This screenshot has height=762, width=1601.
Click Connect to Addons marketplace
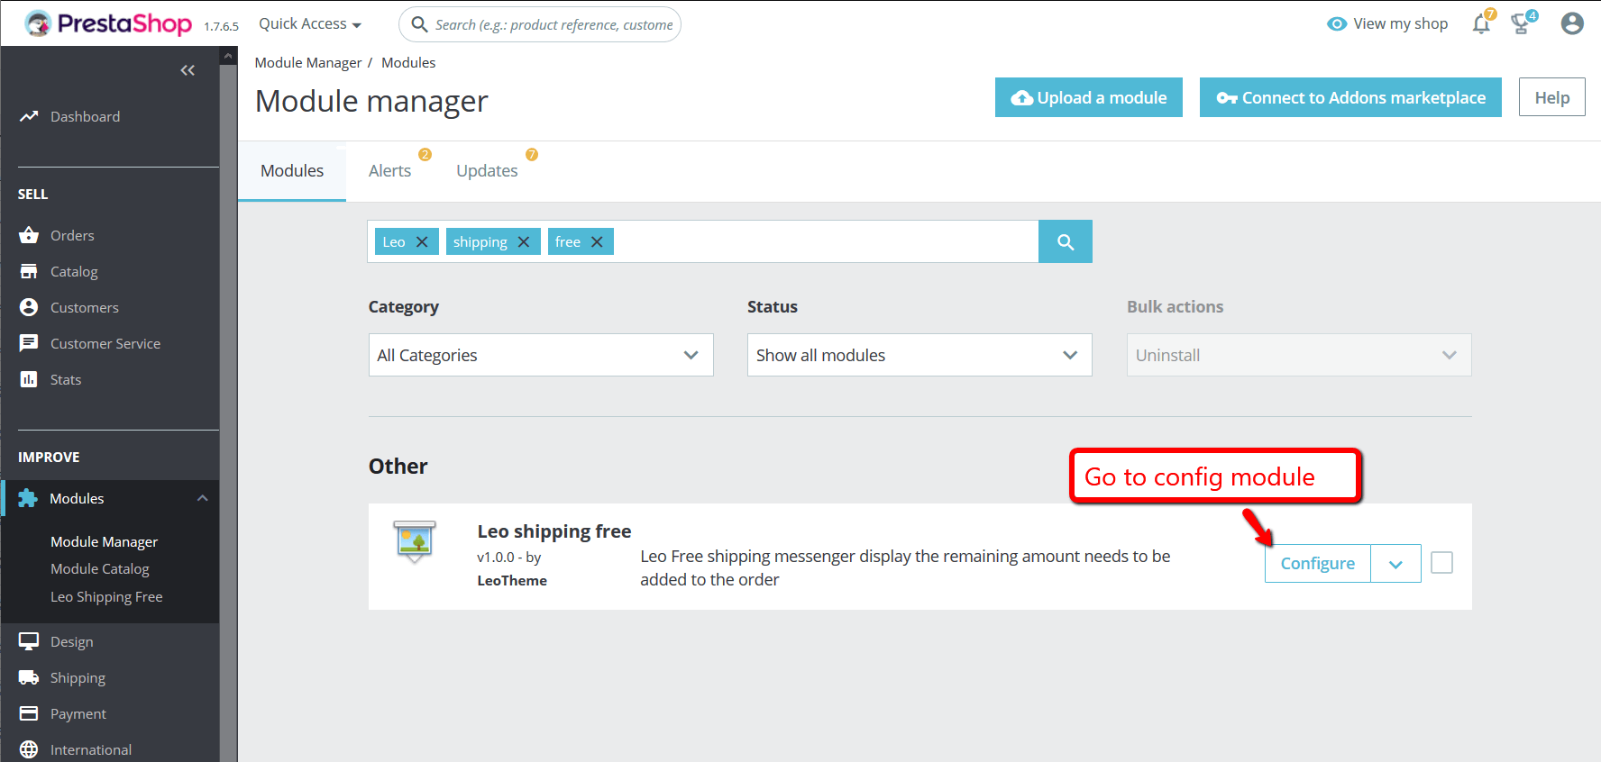(x=1350, y=97)
